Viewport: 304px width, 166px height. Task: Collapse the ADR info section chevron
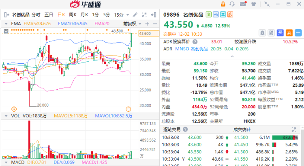tap(232, 56)
